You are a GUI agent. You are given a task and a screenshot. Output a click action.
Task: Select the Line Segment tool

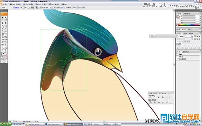point(2,26)
